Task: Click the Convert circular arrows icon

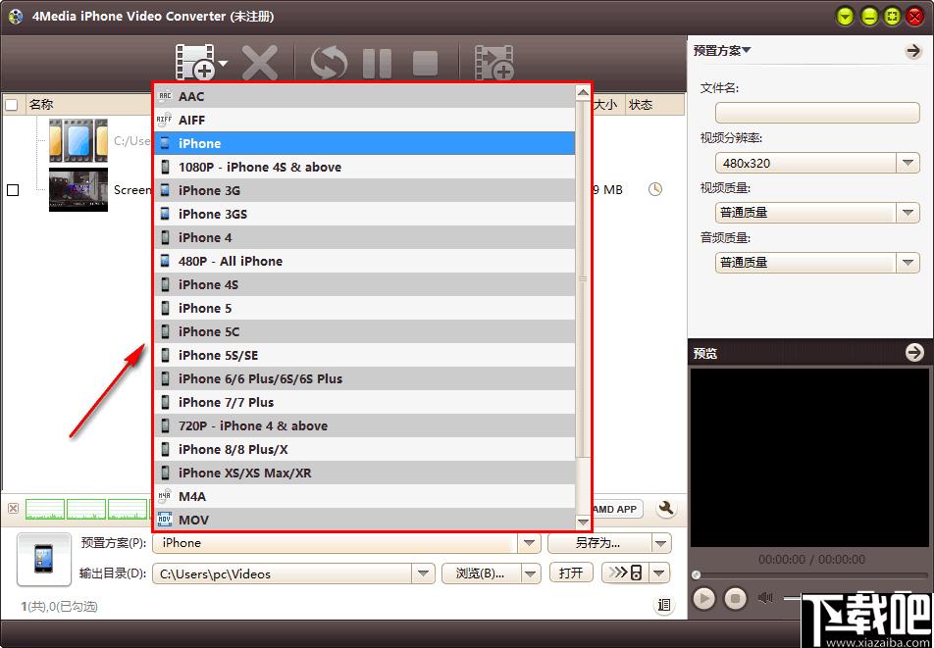Action: coord(329,63)
